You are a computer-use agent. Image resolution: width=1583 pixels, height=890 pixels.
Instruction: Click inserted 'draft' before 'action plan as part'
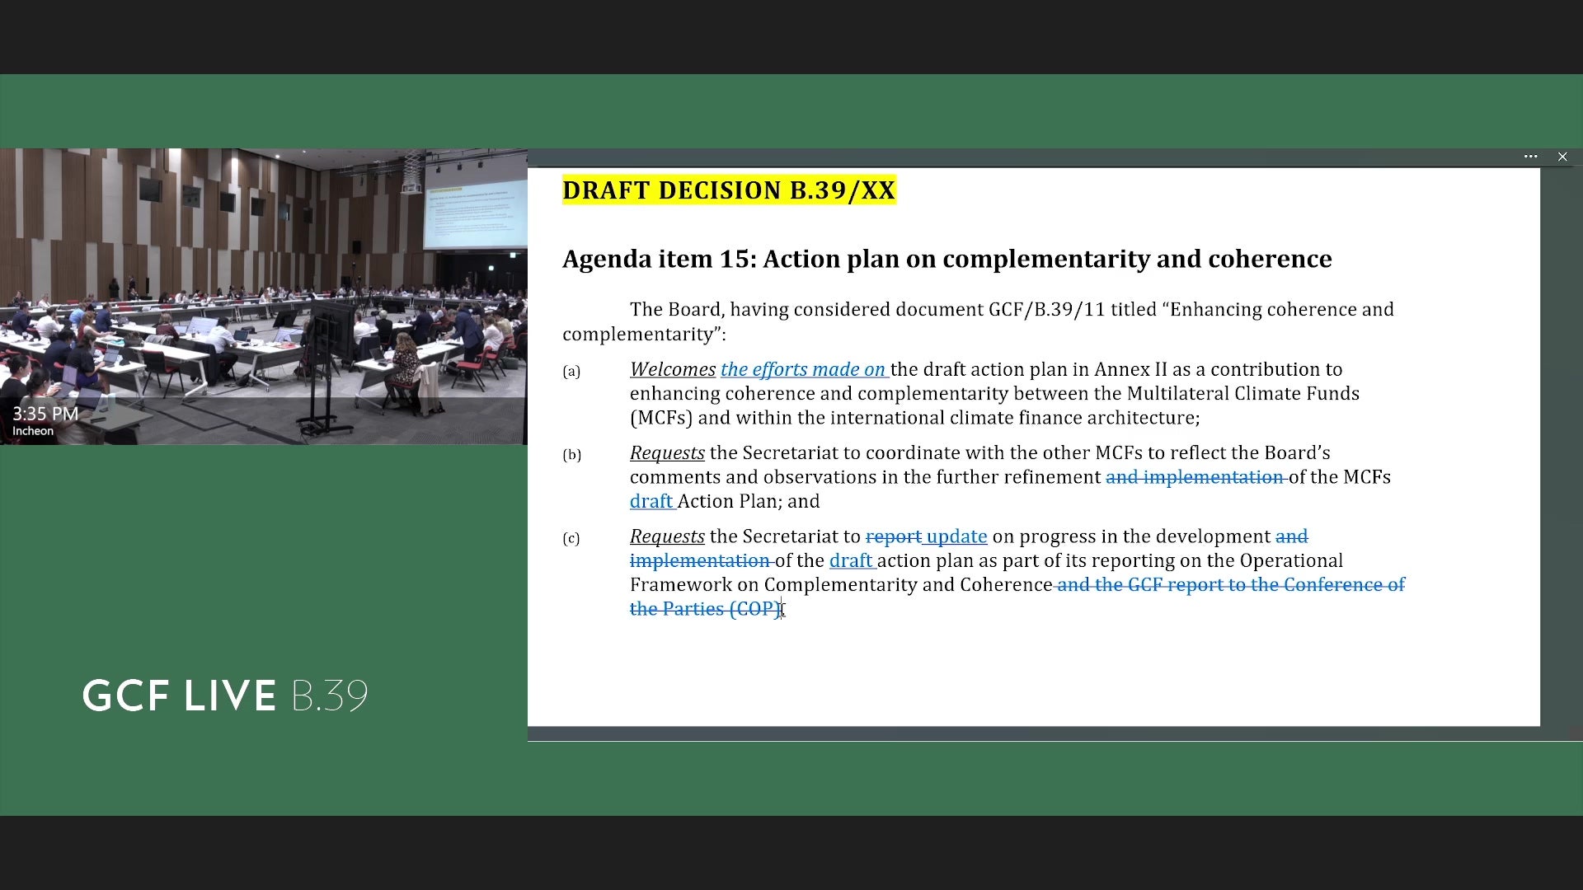(851, 560)
